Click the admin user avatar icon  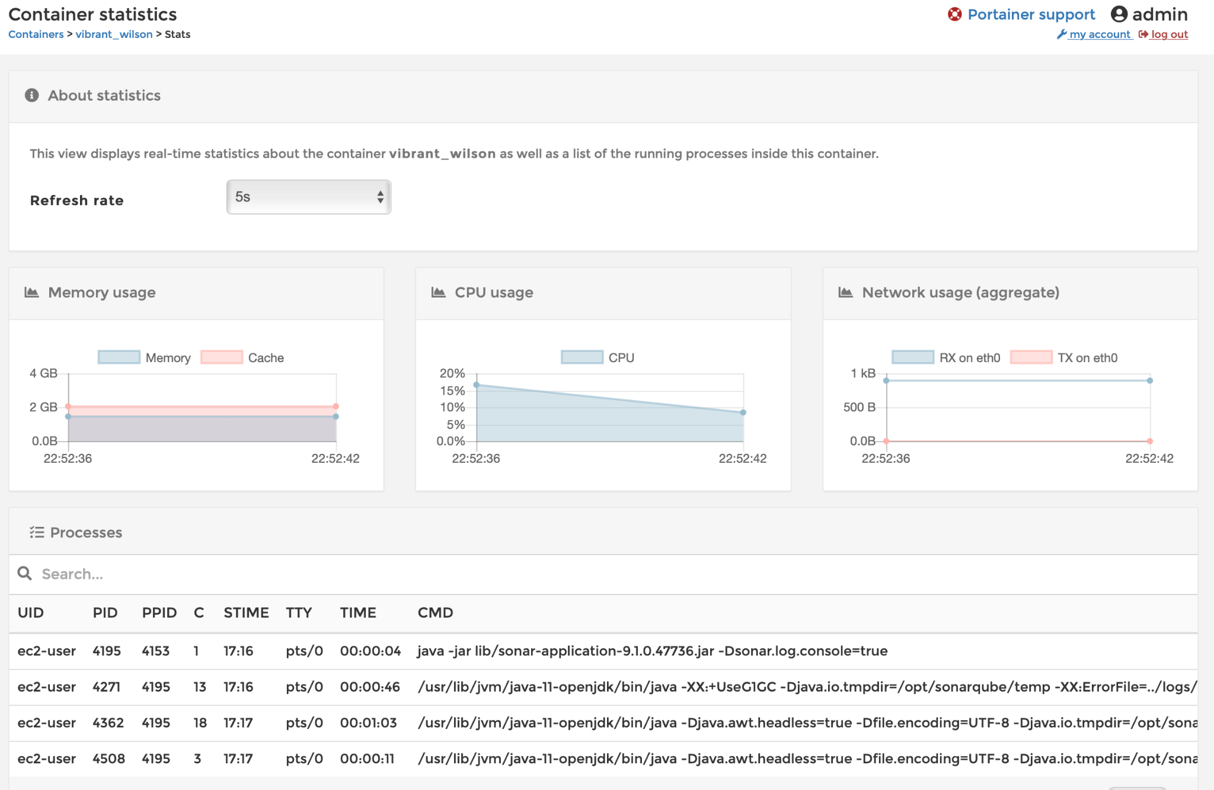tap(1119, 14)
